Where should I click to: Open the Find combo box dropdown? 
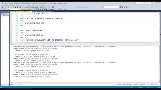click(x=118, y=7)
